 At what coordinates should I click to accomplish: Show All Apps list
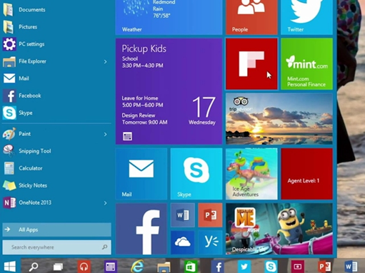point(56,230)
